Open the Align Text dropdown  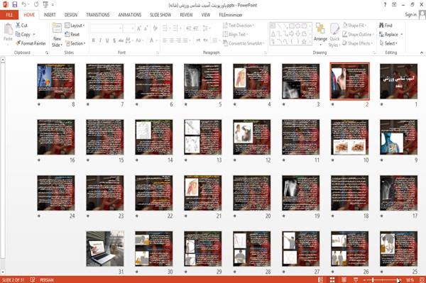tap(235, 34)
